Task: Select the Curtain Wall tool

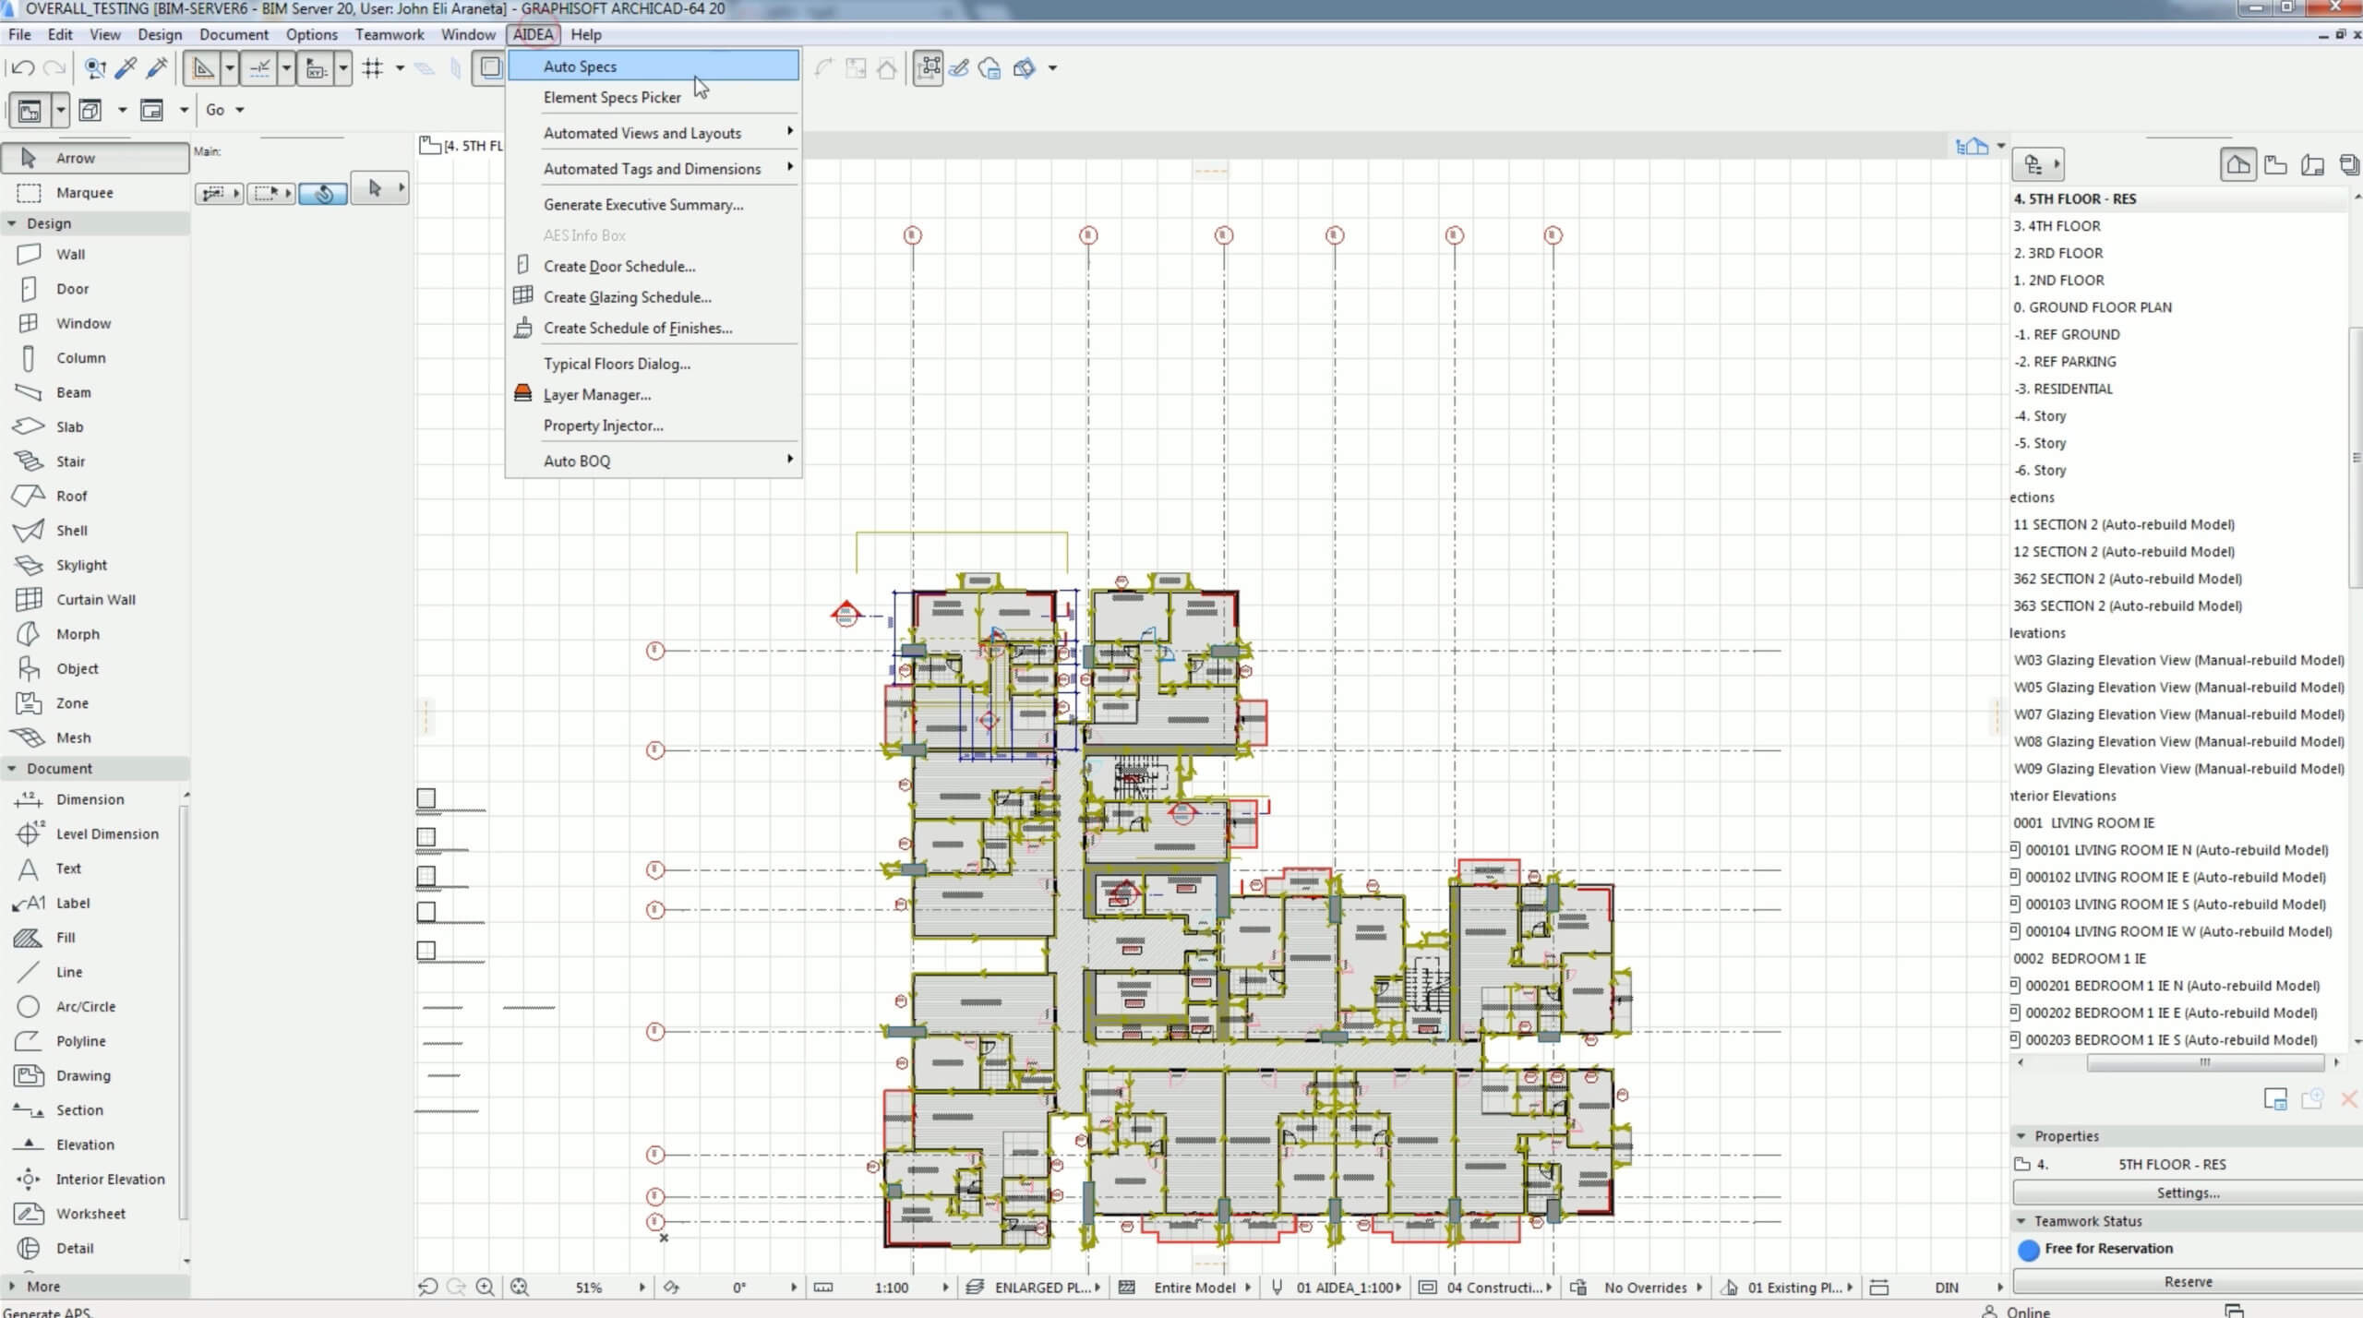Action: (95, 599)
